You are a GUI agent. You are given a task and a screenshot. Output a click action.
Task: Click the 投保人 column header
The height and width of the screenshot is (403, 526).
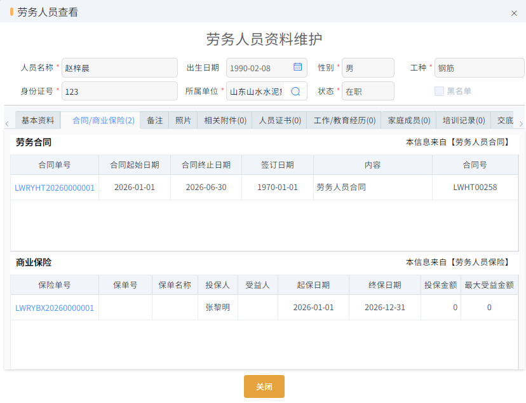218,285
